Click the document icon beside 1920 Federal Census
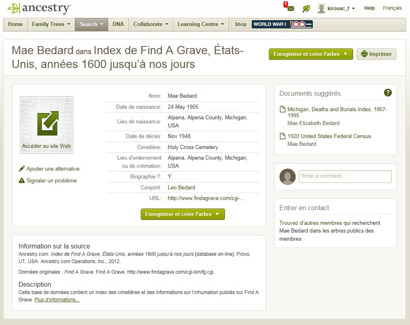 [x=282, y=136]
